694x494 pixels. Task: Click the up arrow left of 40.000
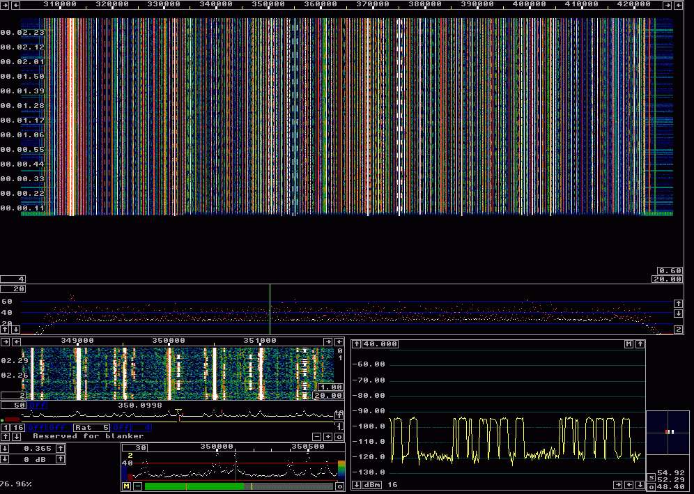357,344
